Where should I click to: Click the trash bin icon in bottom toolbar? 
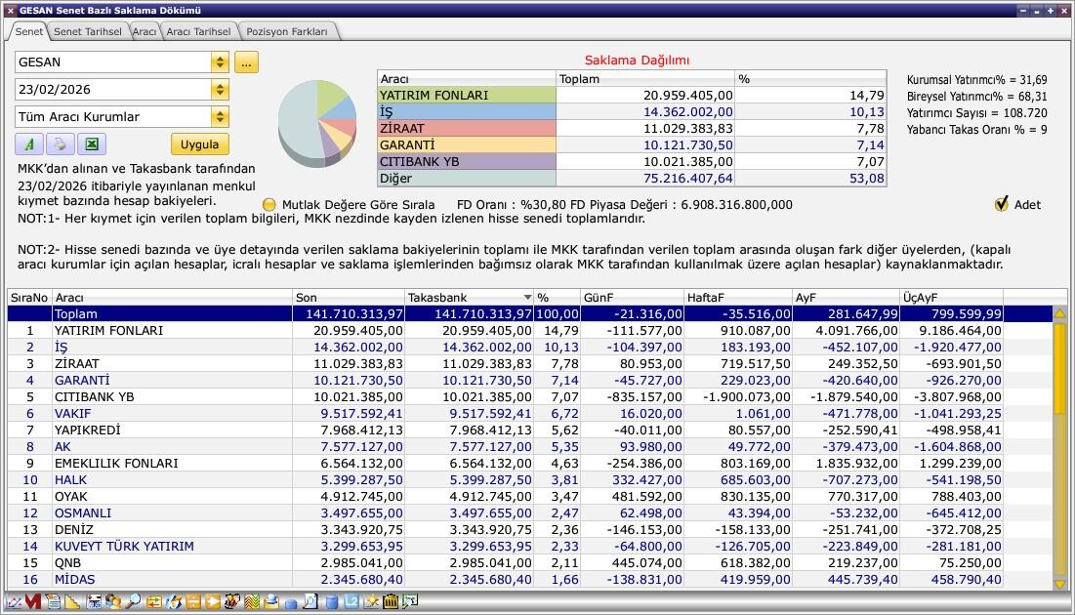click(391, 602)
